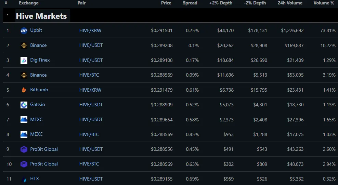Select the Upbit price $0.291501

[162, 30]
